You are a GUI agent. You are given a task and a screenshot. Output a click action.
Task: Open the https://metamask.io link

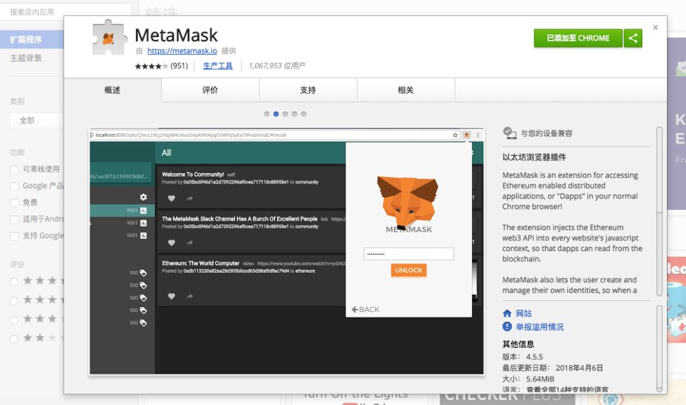pyautogui.click(x=182, y=51)
